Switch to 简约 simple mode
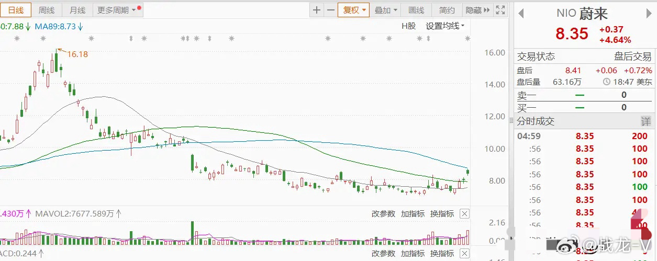The width and height of the screenshot is (657, 261). pyautogui.click(x=447, y=10)
